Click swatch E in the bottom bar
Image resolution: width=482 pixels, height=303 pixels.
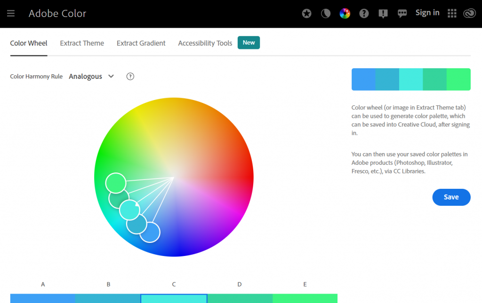point(305,298)
